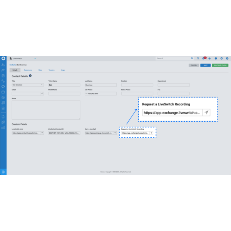Open arrow icon beside Start a Live Call
Image resolution: width=231 pixels, height=231 pixels.
click(x=115, y=133)
